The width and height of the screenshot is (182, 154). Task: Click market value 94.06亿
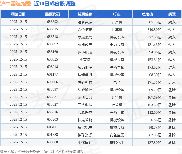point(155,52)
